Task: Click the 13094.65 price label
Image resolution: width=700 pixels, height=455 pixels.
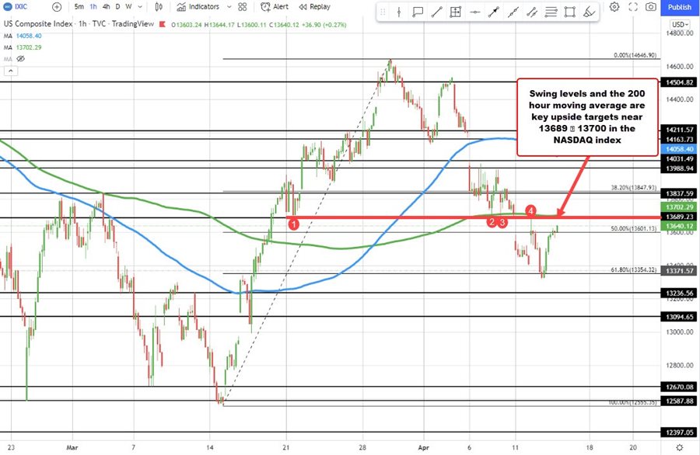Action: pos(680,317)
